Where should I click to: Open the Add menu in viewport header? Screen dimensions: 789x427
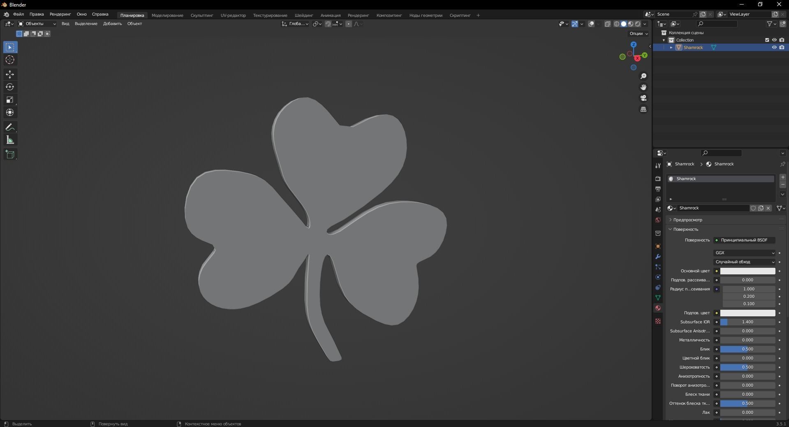pos(112,24)
